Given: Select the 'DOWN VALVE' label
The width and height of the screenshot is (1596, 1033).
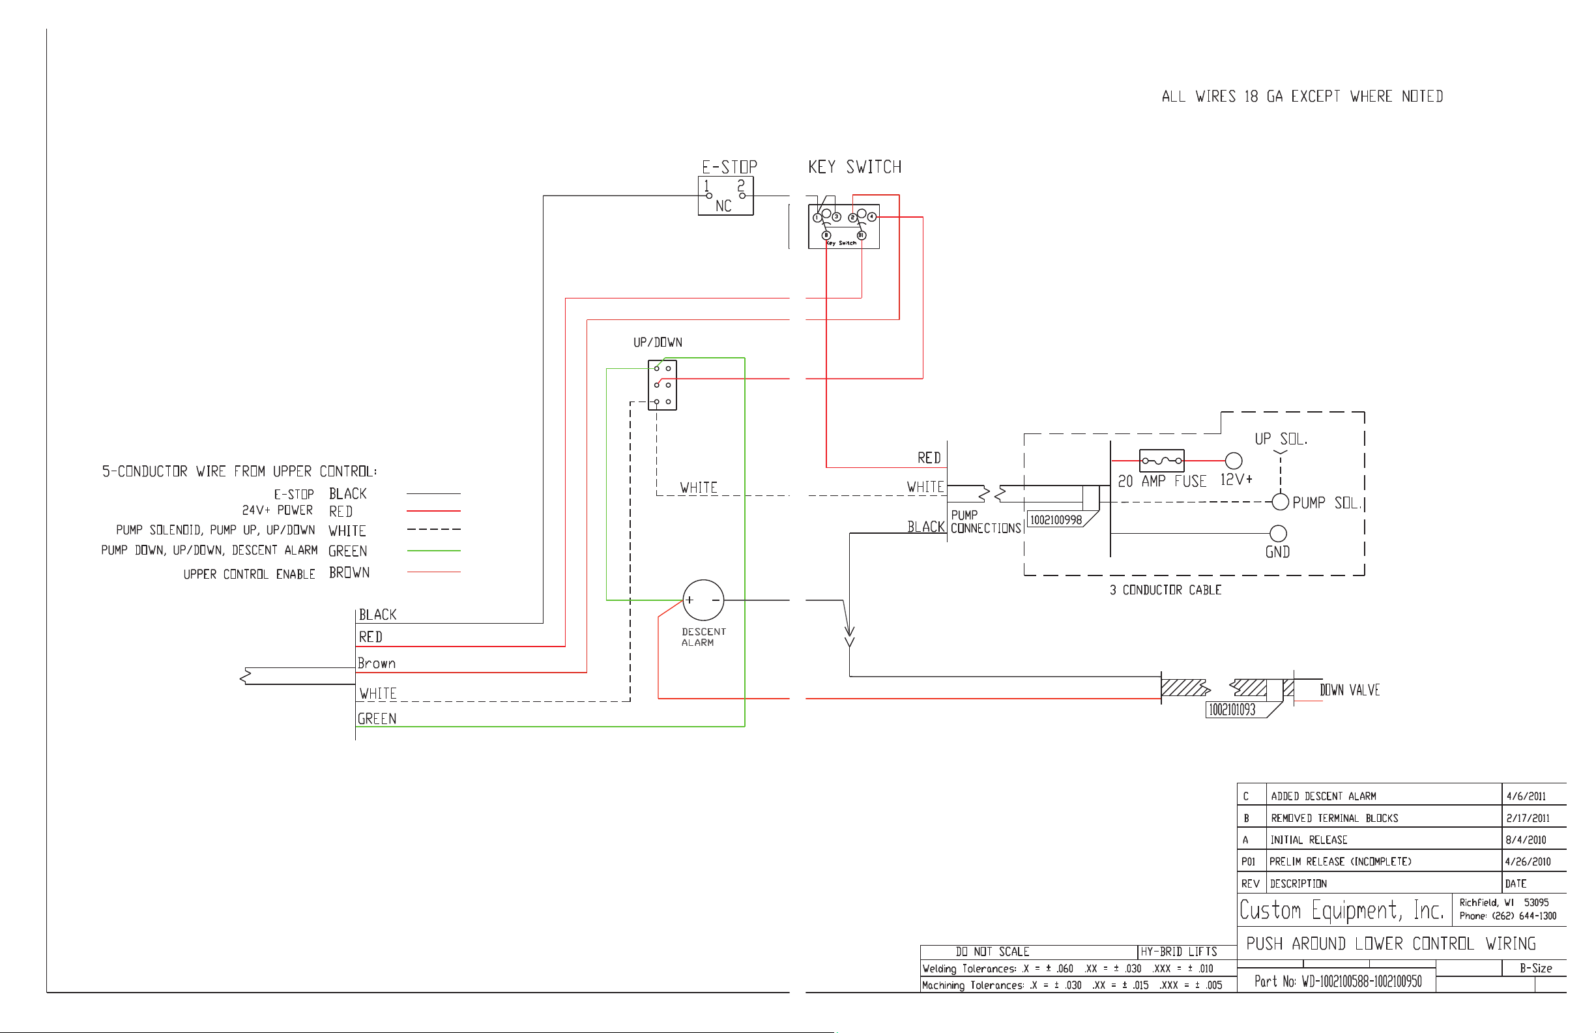Looking at the screenshot, I should [1349, 690].
